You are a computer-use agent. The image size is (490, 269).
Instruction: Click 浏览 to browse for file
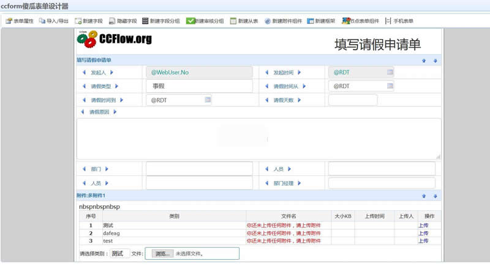coord(162,253)
